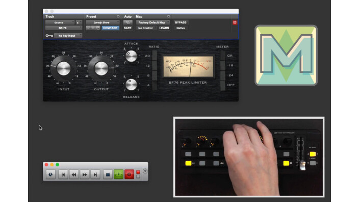
Task: Set meter mode to GR
Action: coord(222,56)
